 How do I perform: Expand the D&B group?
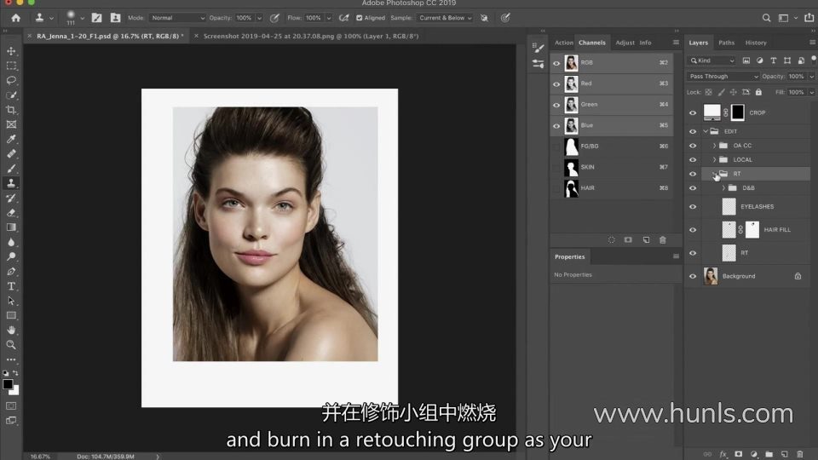pyautogui.click(x=723, y=187)
